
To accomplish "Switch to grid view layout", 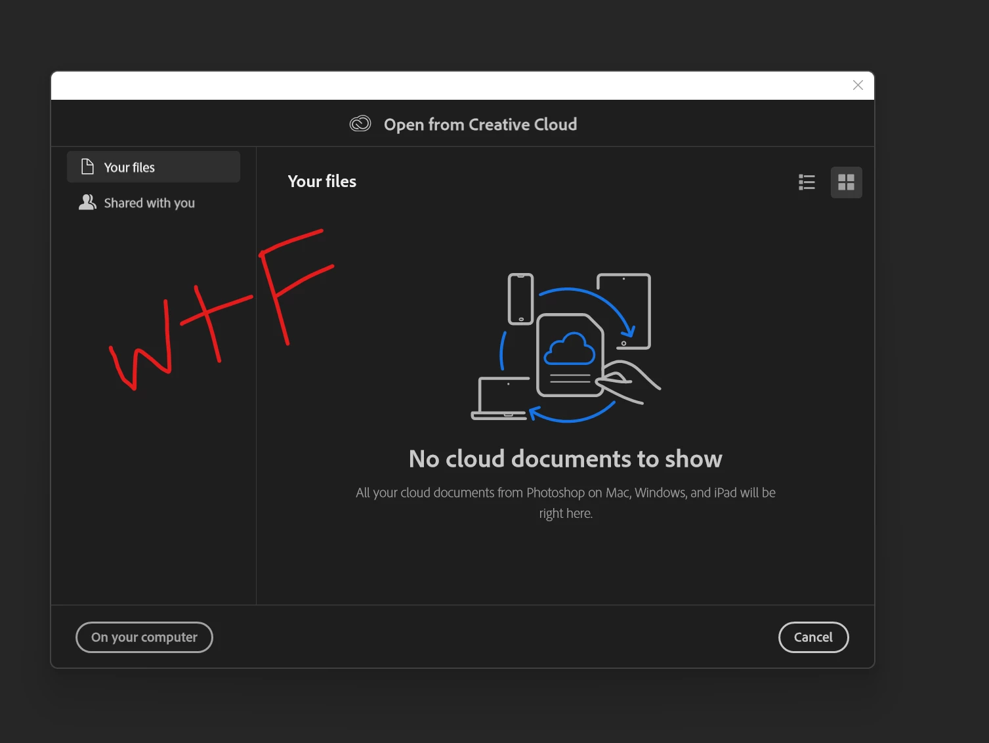I will (x=847, y=182).
